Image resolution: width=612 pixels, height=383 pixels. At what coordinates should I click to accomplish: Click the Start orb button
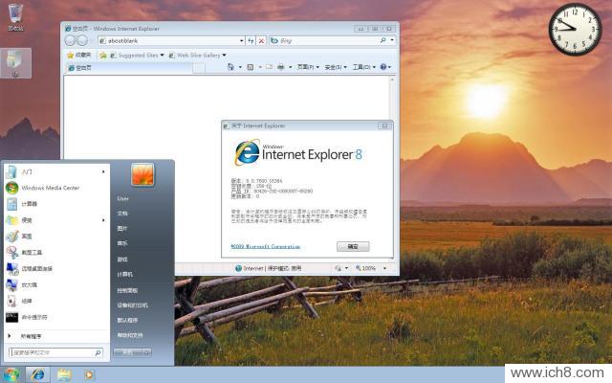pyautogui.click(x=11, y=373)
